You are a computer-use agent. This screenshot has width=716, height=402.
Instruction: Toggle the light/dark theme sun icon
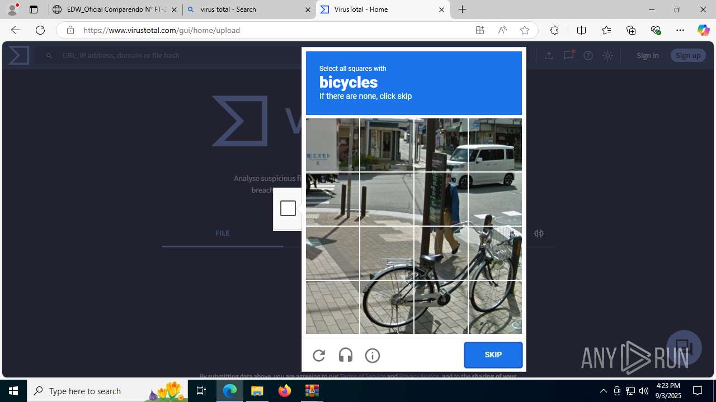click(607, 55)
